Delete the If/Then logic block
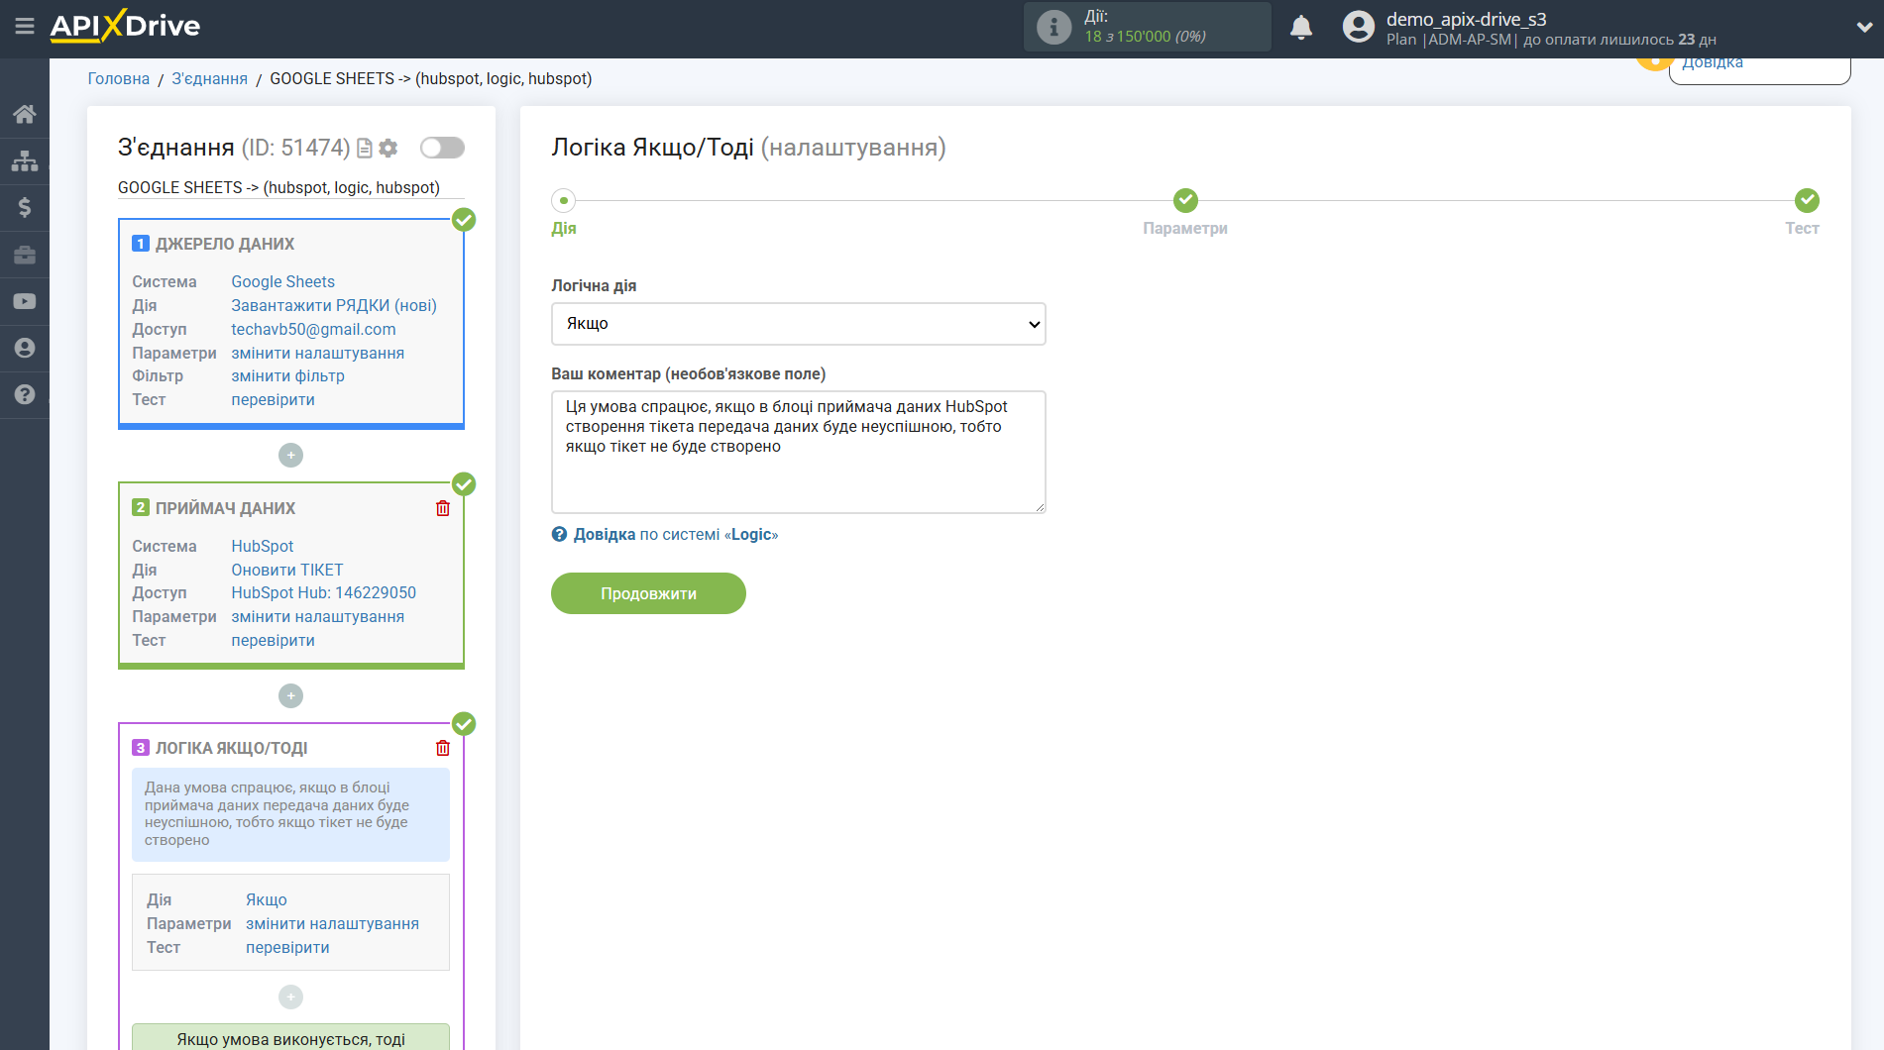The height and width of the screenshot is (1050, 1884). tap(443, 748)
